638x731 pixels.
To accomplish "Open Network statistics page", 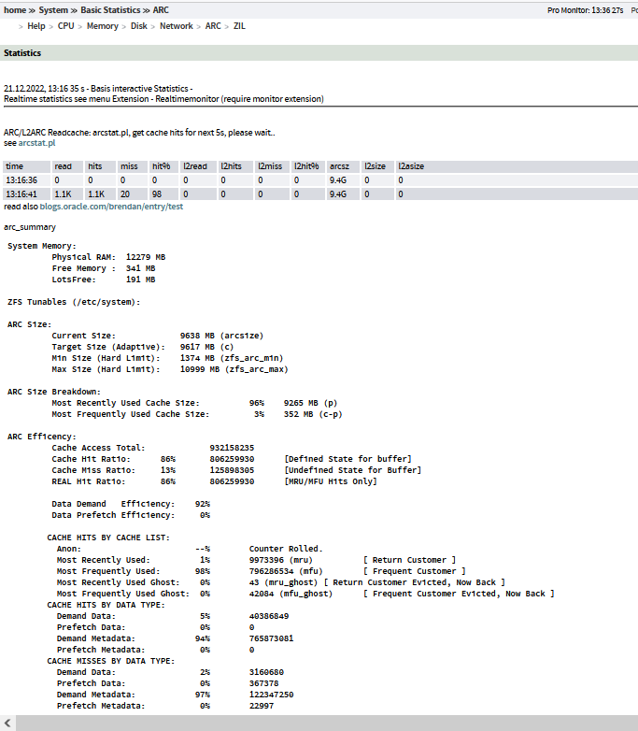I will 177,26.
